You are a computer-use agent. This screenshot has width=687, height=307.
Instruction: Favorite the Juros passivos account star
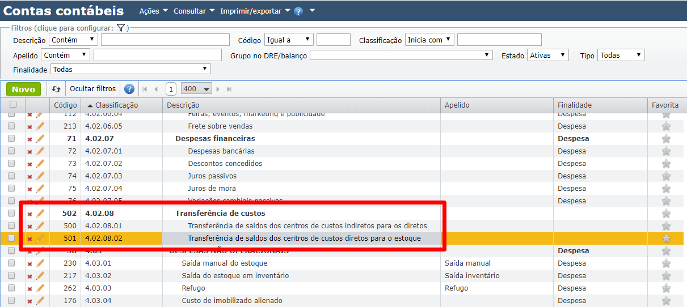point(666,176)
